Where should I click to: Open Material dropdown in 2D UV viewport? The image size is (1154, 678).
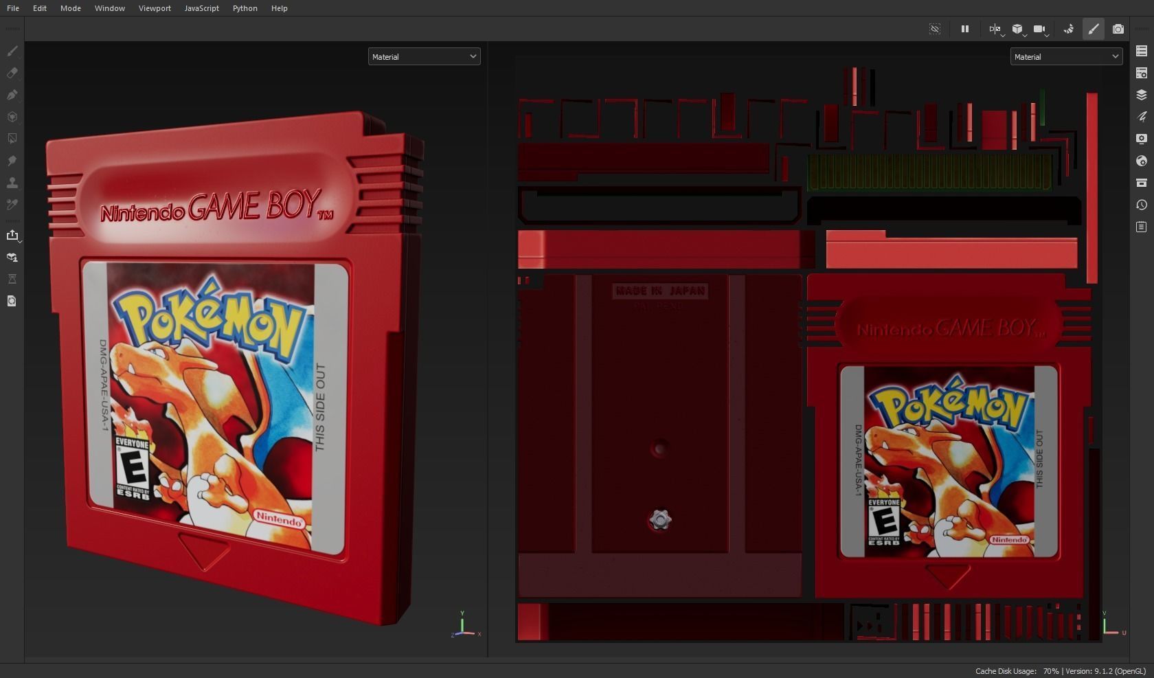point(1066,56)
